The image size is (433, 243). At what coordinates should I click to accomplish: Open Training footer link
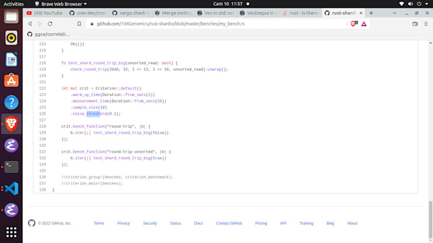coord(306,223)
